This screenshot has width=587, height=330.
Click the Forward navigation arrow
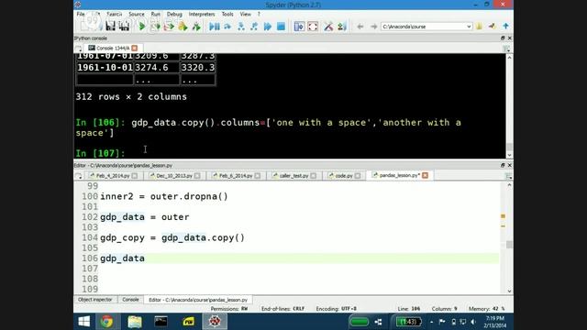[373, 27]
